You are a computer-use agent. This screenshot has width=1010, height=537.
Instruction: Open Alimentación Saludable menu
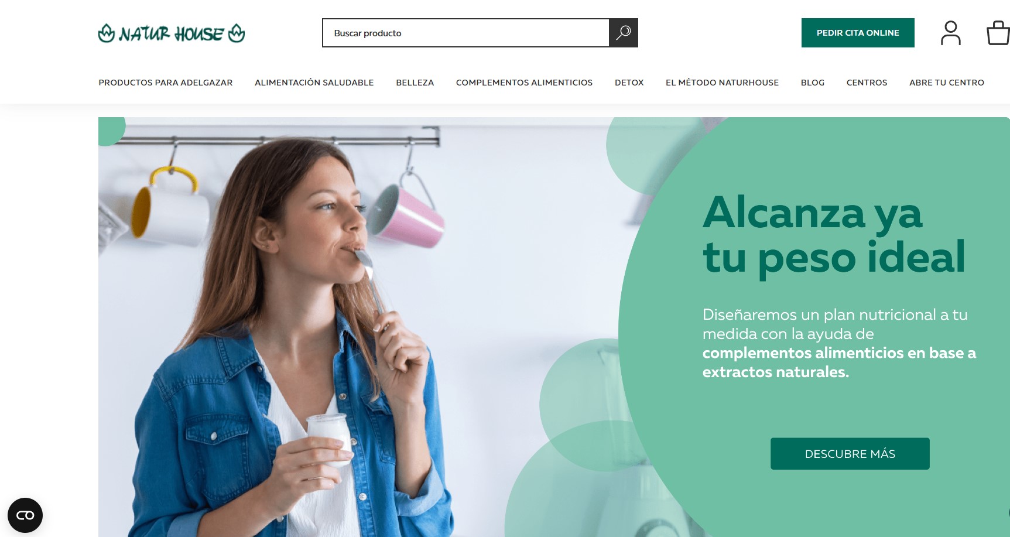[x=314, y=83]
